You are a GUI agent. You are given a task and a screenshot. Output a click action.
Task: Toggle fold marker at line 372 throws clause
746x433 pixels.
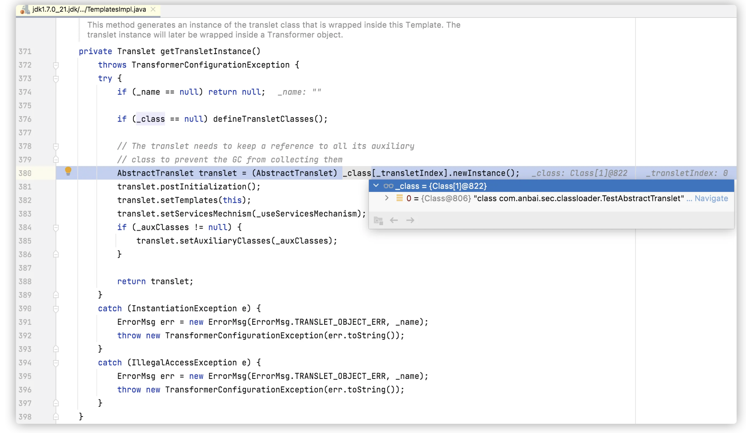(56, 65)
